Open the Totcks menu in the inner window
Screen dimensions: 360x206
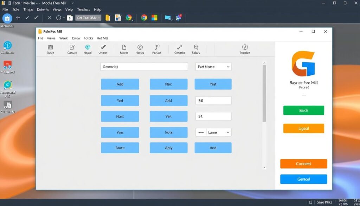(88, 38)
